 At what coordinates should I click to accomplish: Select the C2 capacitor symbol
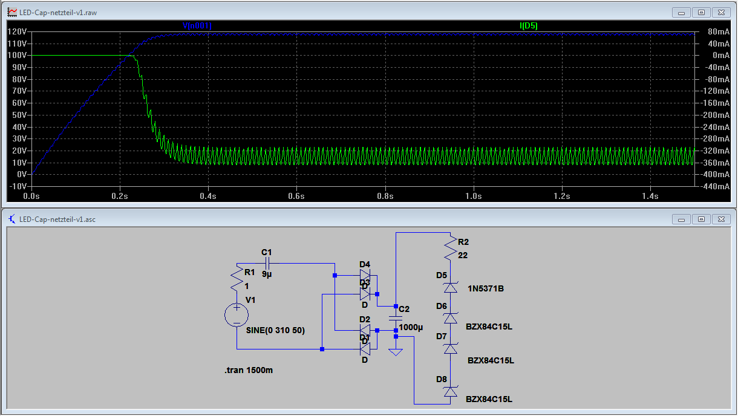[396, 317]
